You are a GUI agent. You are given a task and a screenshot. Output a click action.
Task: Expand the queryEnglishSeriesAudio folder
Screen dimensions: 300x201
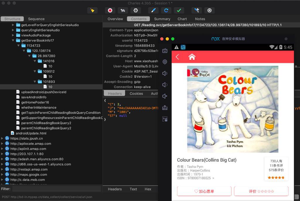pos(13,30)
